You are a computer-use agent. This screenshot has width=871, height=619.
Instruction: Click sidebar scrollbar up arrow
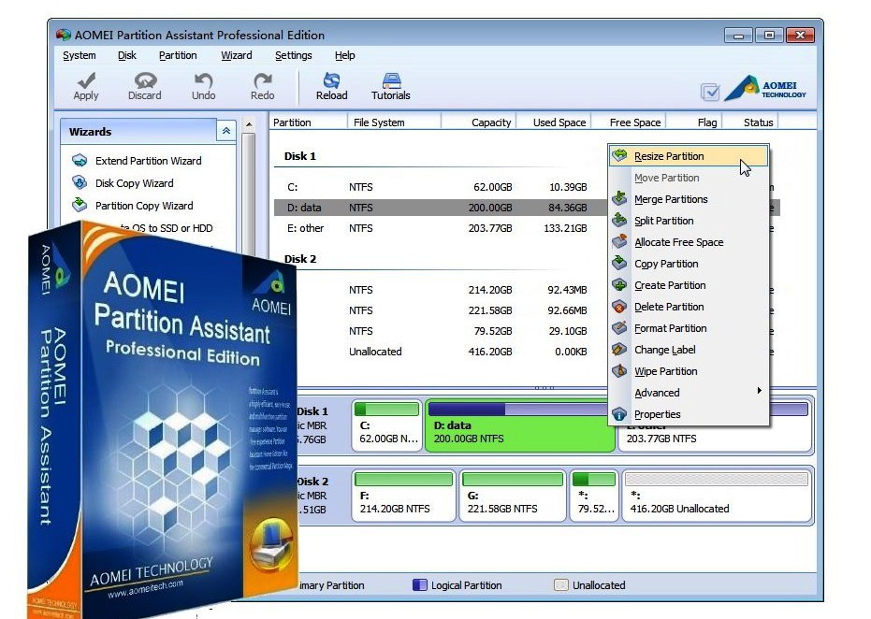coord(249,124)
